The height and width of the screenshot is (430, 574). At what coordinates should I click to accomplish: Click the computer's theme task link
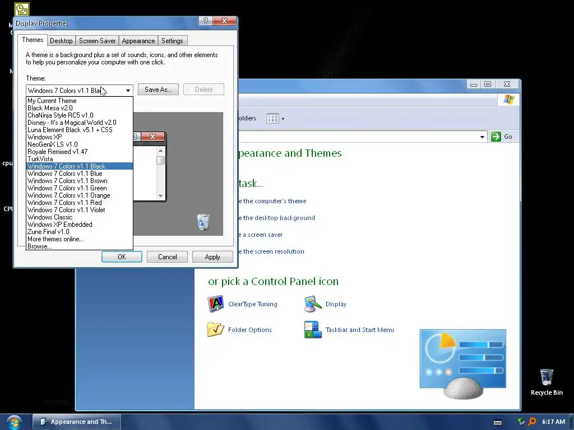pyautogui.click(x=272, y=201)
